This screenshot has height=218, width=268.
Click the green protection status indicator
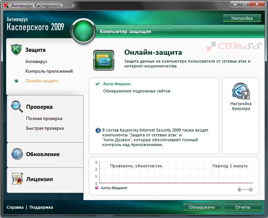[83, 31]
